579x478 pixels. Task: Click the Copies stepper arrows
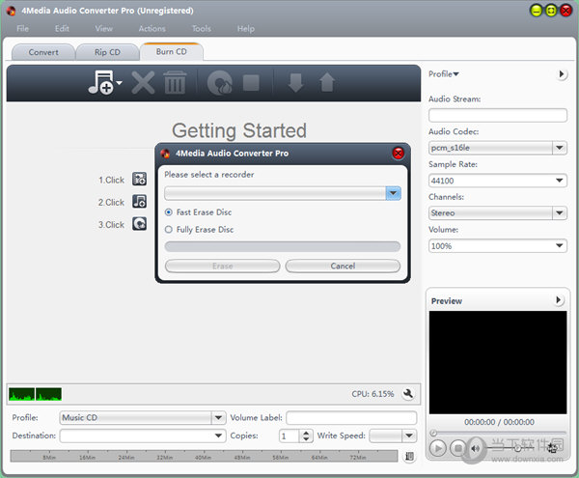[306, 436]
